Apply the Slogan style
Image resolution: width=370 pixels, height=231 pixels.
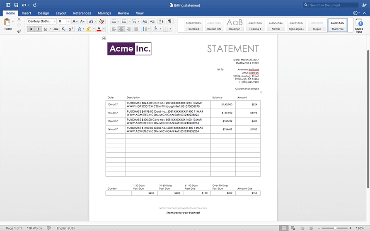click(317, 25)
